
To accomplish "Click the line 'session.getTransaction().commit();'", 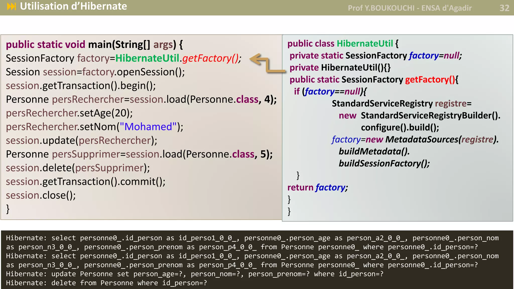I will [86, 182].
